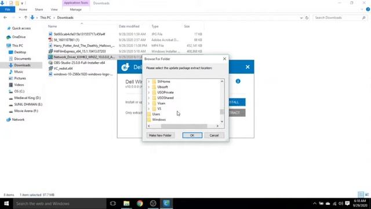Open the File menu in Explorer
Screen dimensions: 371x209
8,9
